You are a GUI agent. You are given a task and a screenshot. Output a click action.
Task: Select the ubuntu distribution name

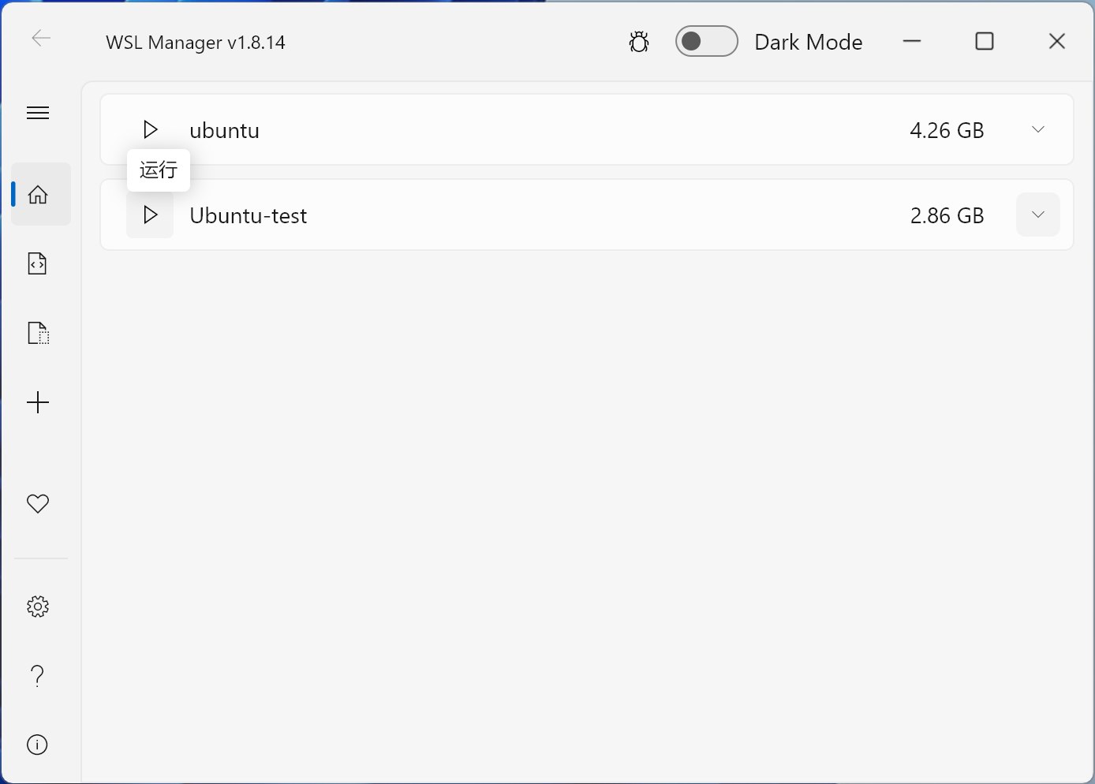click(x=224, y=130)
